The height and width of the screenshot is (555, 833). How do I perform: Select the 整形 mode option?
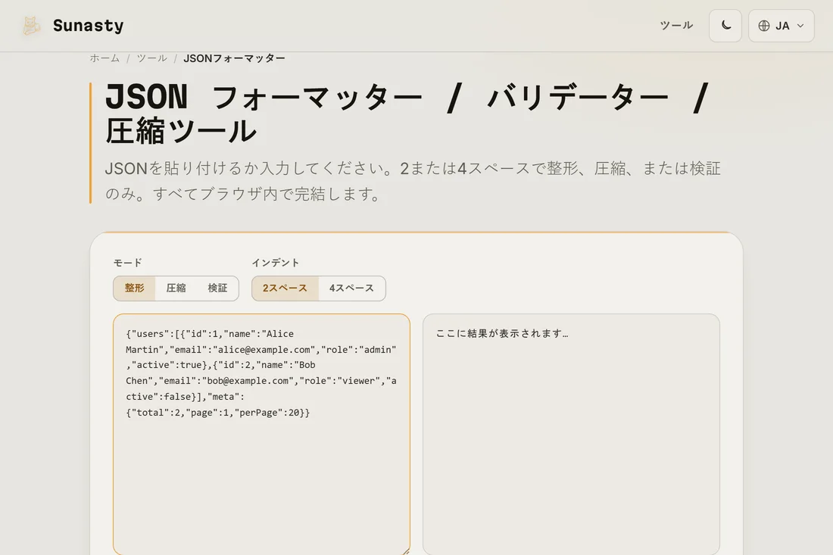coord(134,288)
